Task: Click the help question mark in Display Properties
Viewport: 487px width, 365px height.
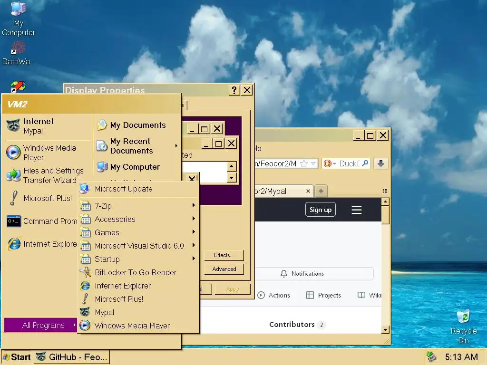Action: coord(234,90)
